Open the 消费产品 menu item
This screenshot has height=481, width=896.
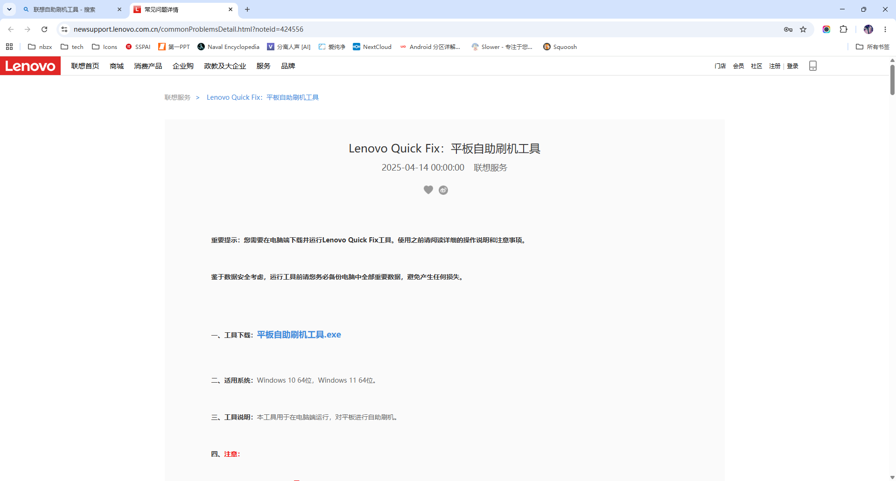pyautogui.click(x=148, y=66)
